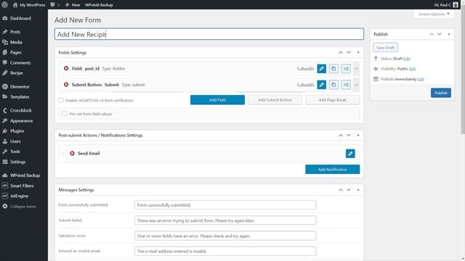The image size is (465, 261).
Task: Duplicate the Submit Button field
Action: [333, 85]
